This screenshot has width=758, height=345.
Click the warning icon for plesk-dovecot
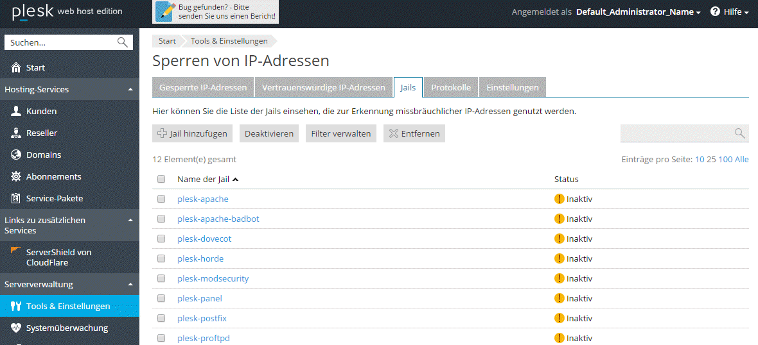pyautogui.click(x=560, y=239)
